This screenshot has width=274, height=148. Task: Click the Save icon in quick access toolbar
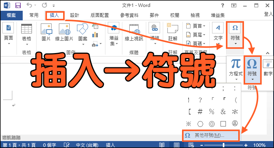[x=18, y=5]
